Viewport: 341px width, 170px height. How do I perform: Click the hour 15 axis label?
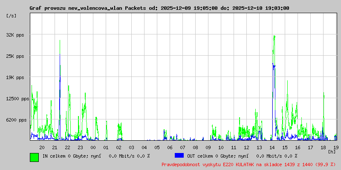(x=285, y=147)
